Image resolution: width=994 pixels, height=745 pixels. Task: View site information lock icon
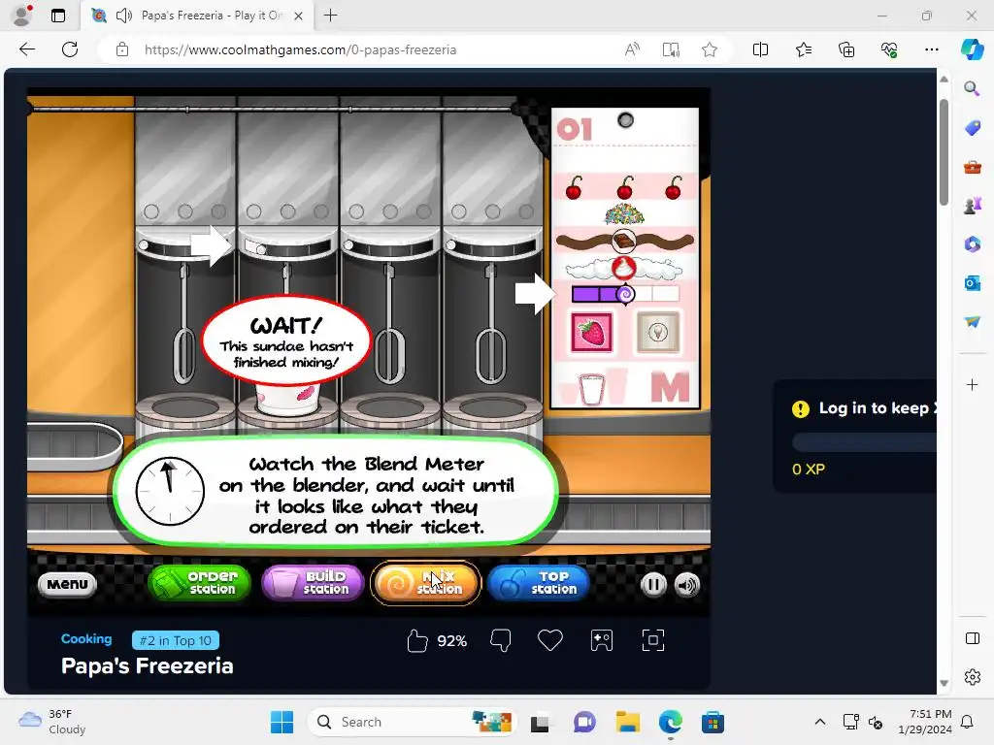click(x=122, y=49)
